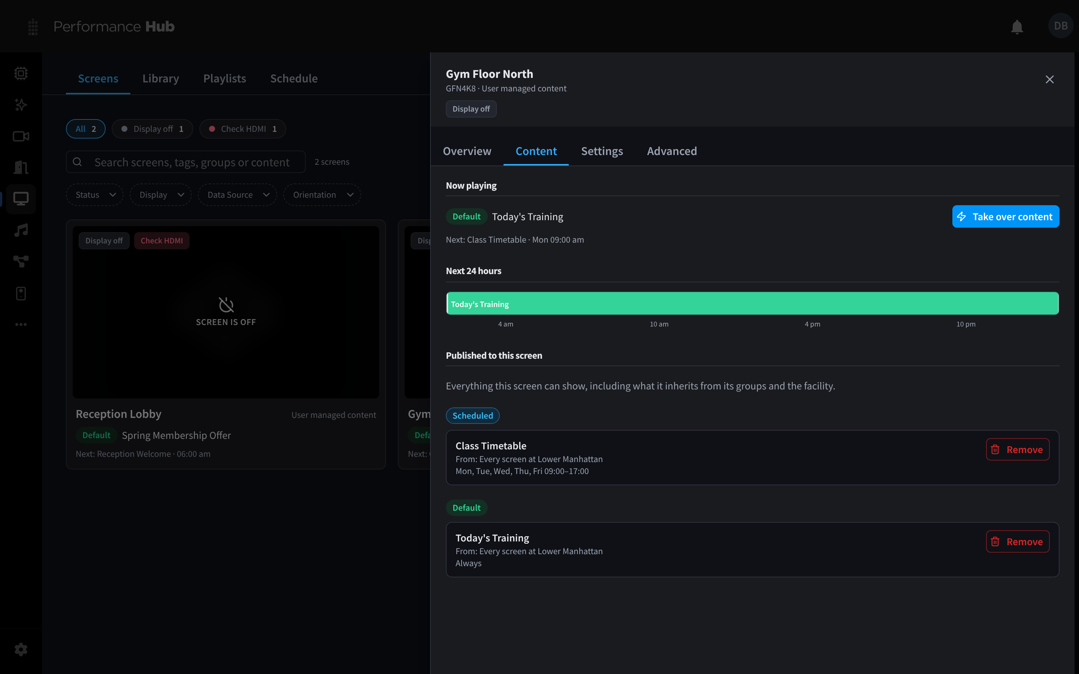Click the search magnifier icon
The width and height of the screenshot is (1079, 674).
77,162
